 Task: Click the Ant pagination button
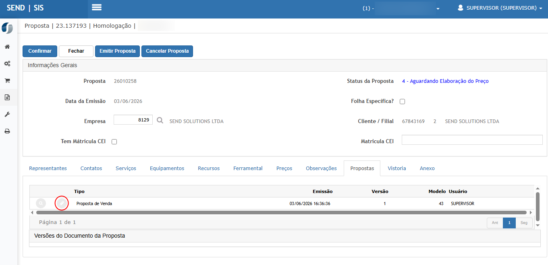tap(495, 223)
